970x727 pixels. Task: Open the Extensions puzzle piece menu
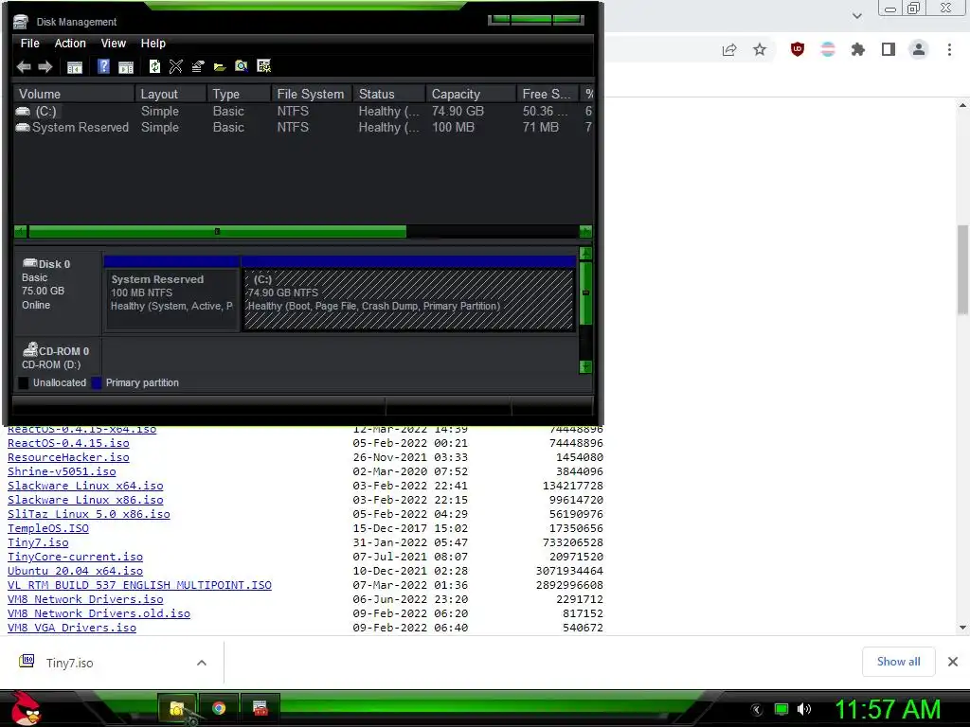click(x=857, y=49)
